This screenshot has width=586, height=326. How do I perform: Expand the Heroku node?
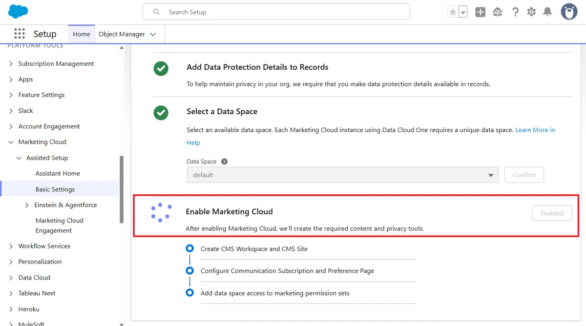[11, 309]
